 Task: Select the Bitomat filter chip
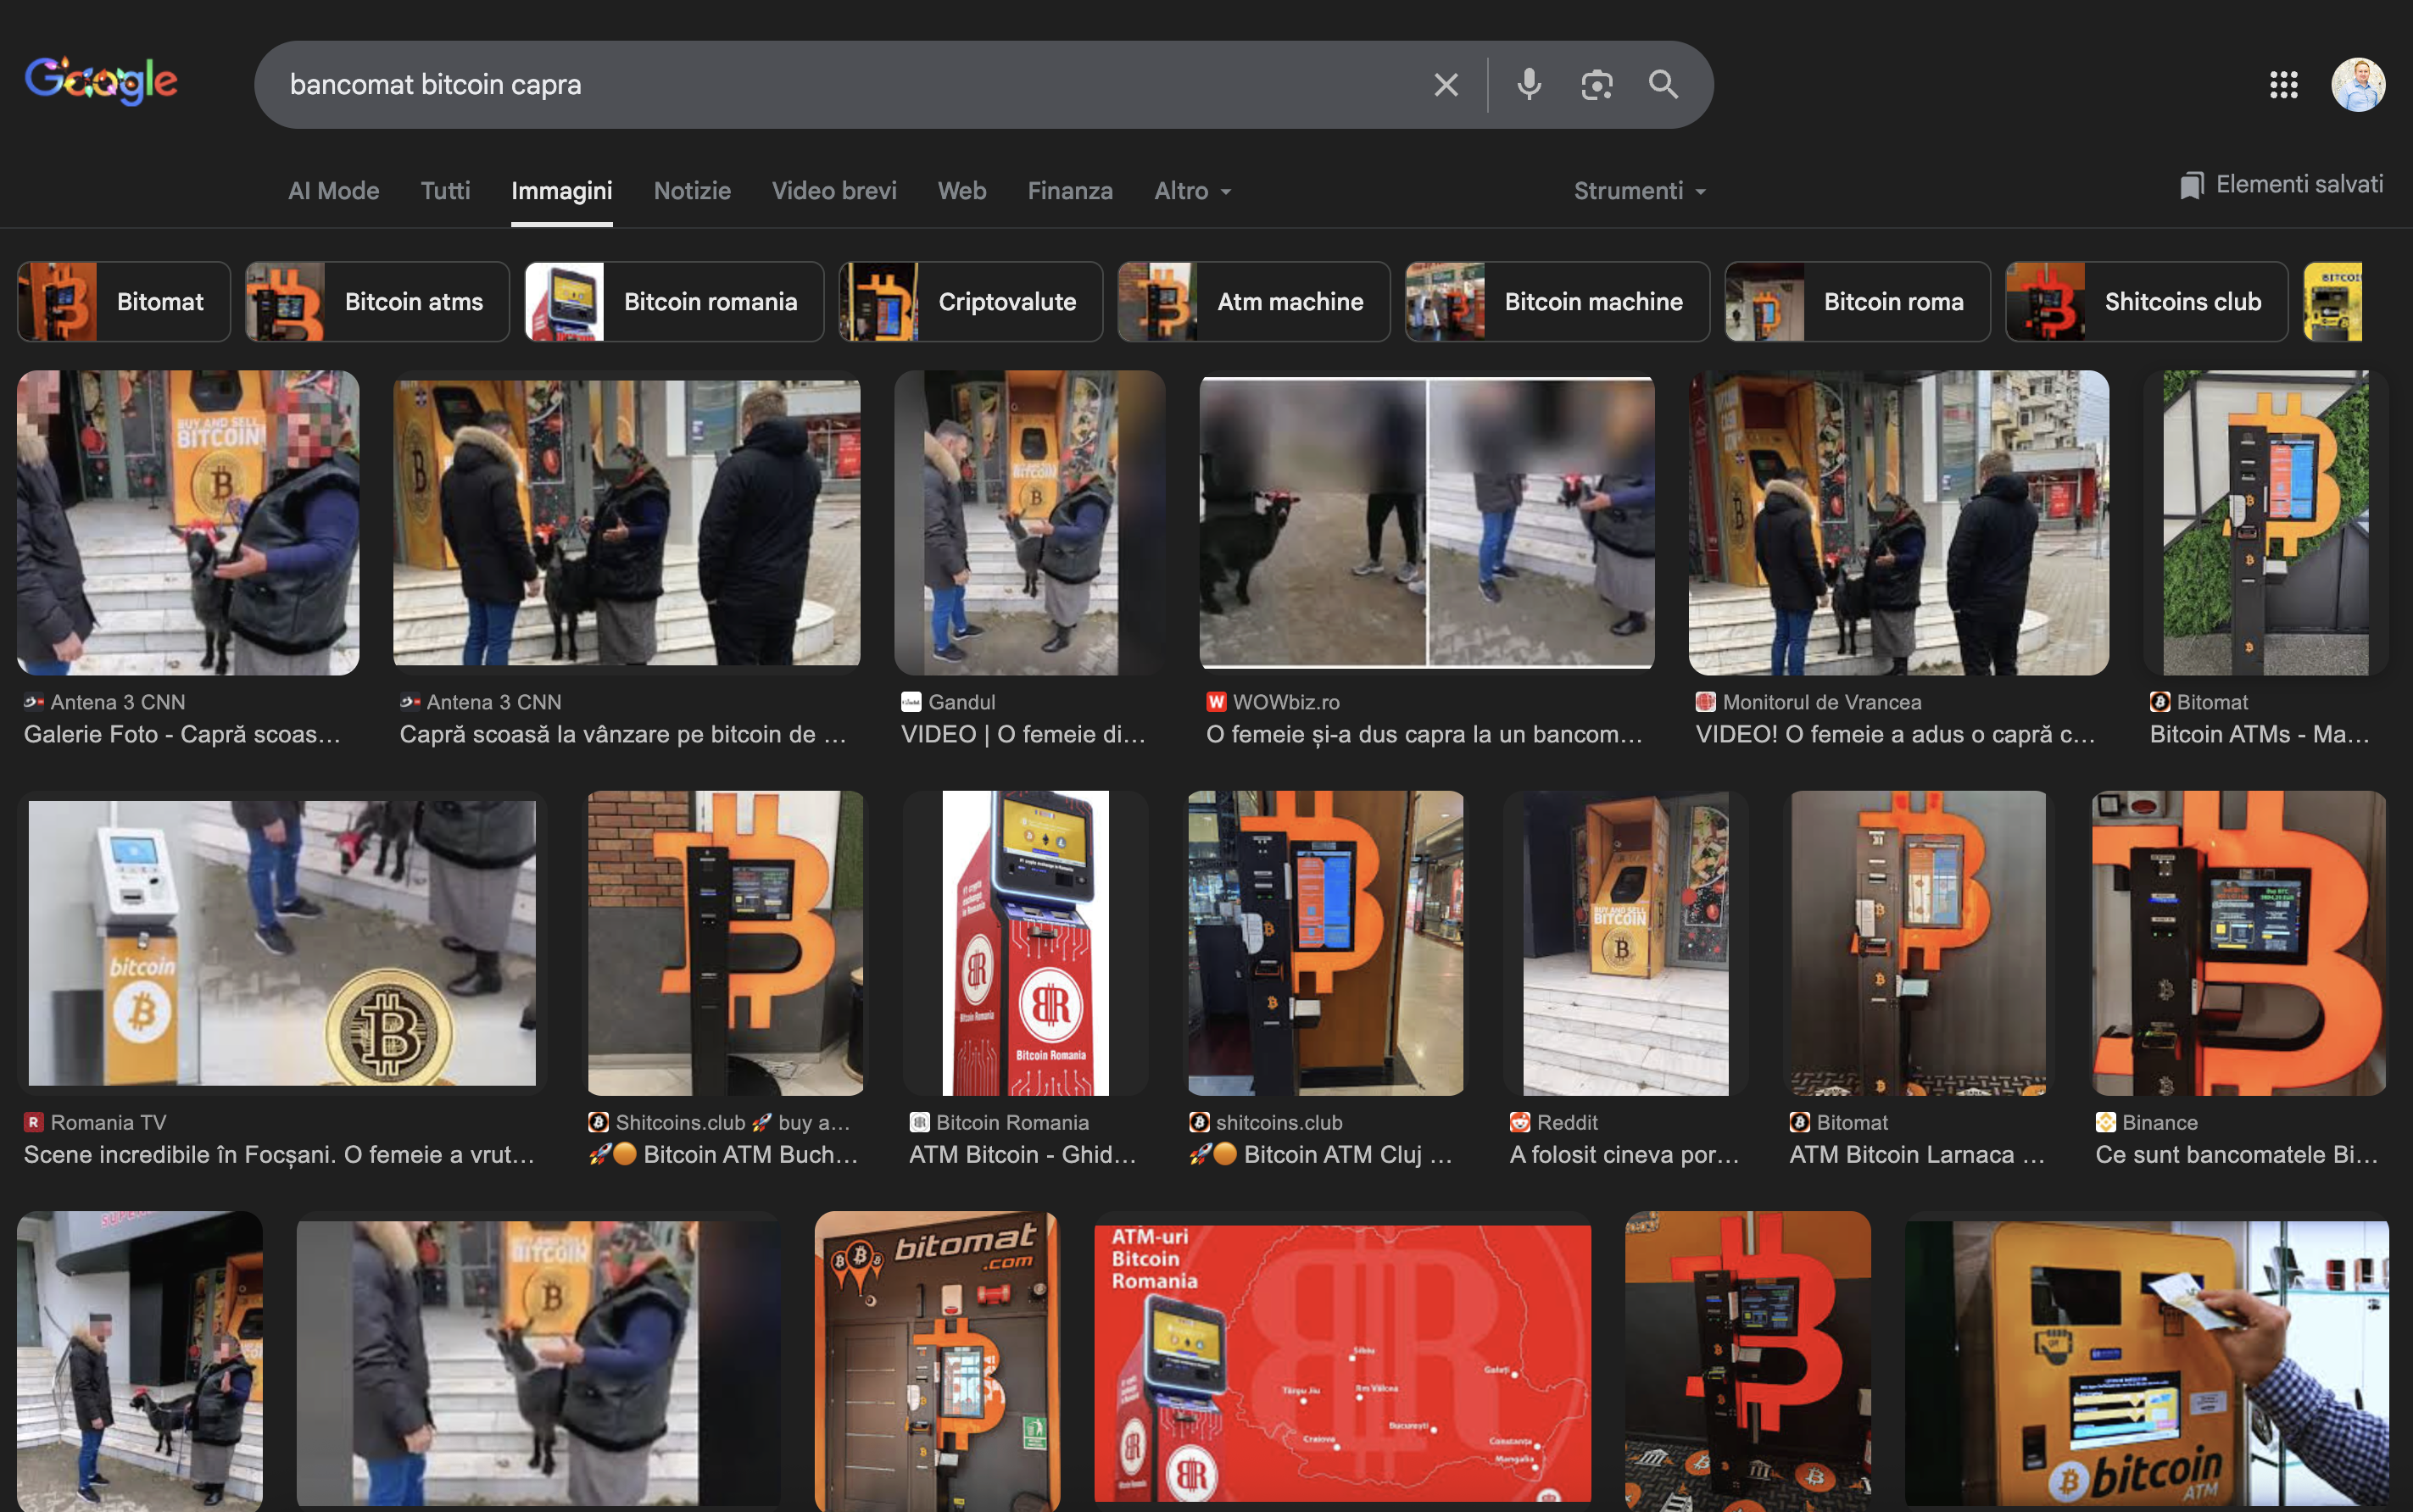124,302
